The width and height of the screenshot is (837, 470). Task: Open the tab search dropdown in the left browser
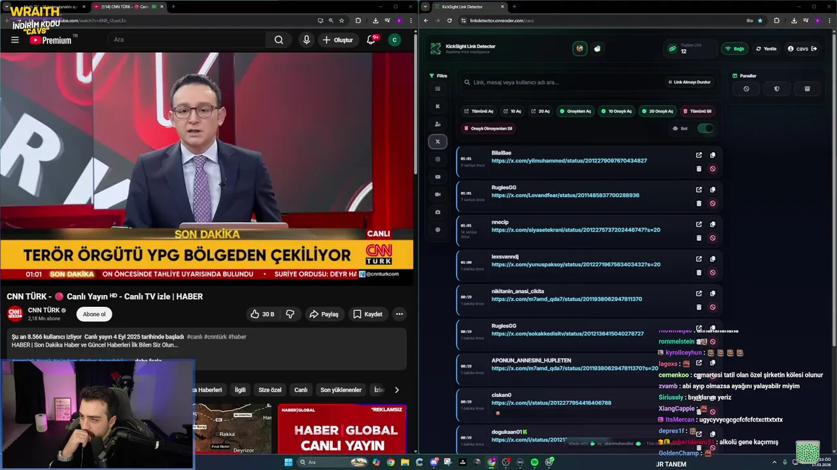(x=7, y=7)
